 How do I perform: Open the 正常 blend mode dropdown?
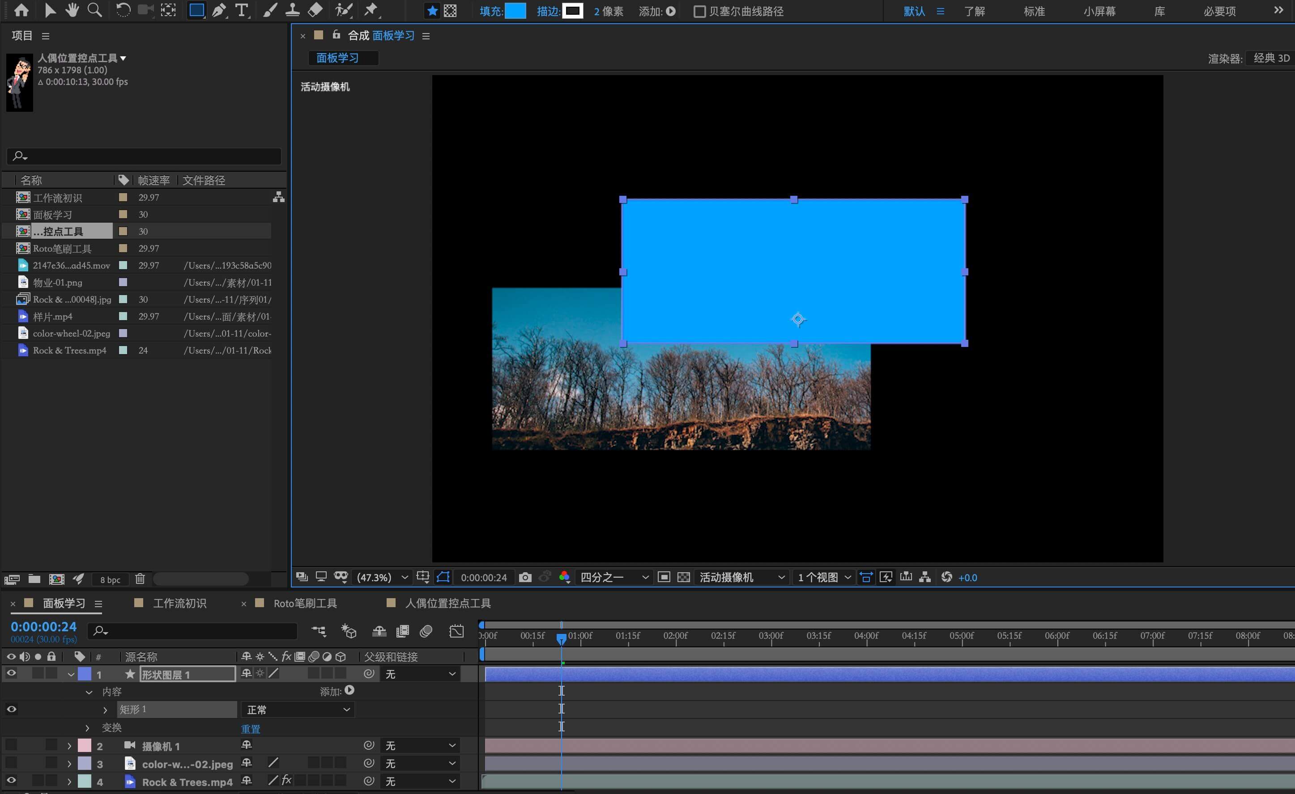pos(298,710)
